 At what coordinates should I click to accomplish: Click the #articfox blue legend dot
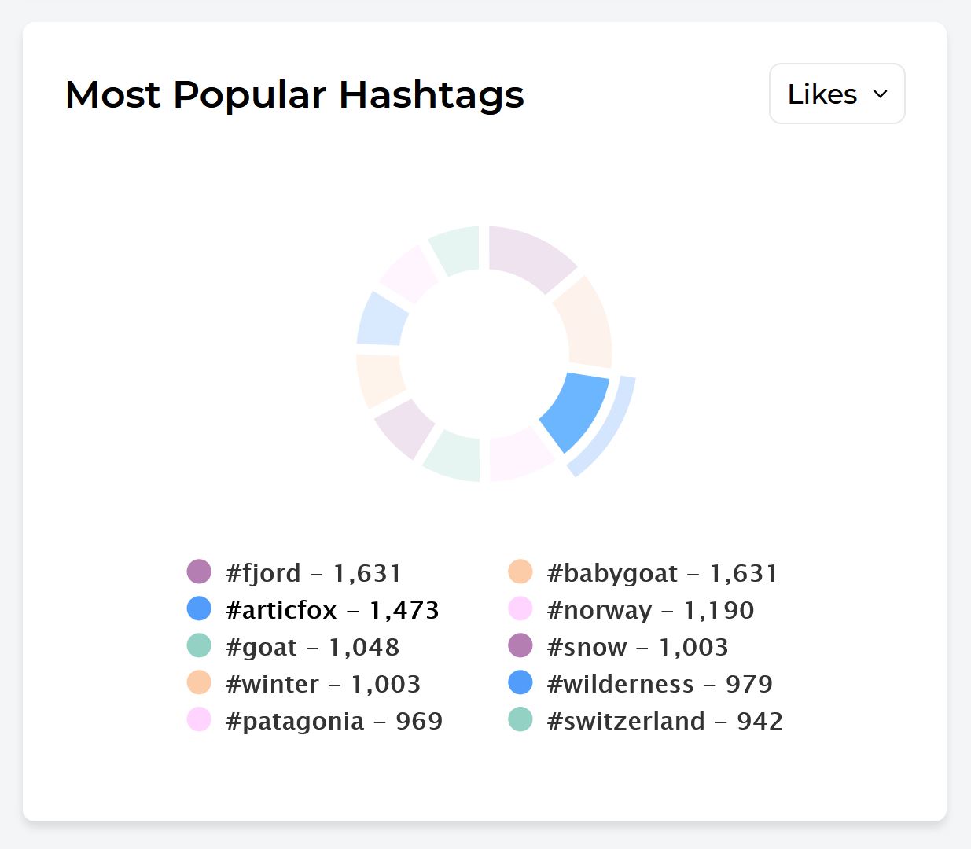tap(199, 608)
